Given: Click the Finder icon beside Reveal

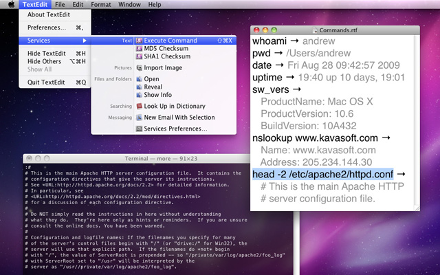Looking at the screenshot, I should pyautogui.click(x=139, y=87).
